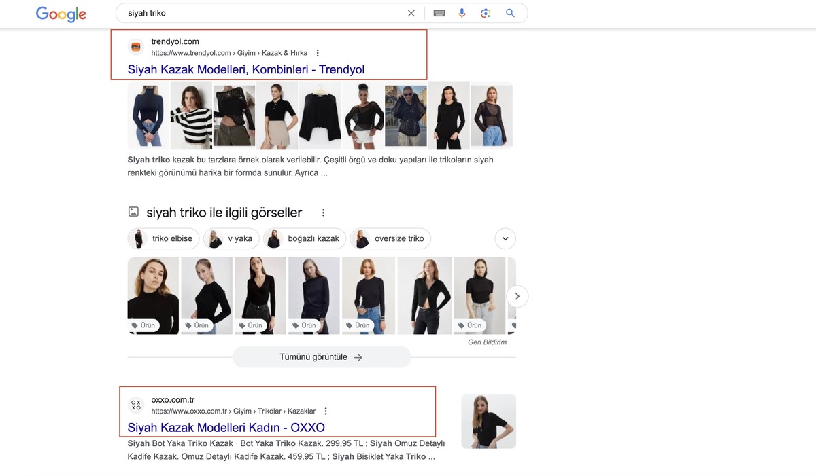Open Google Lens image search
816x476 pixels.
(486, 13)
